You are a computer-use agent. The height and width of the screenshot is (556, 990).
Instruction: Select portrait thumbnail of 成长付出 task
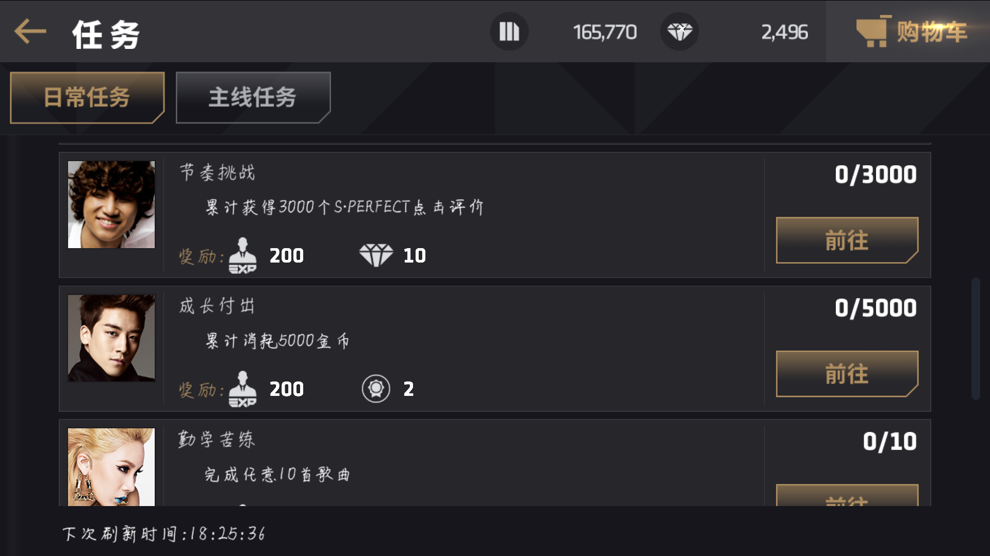point(111,338)
